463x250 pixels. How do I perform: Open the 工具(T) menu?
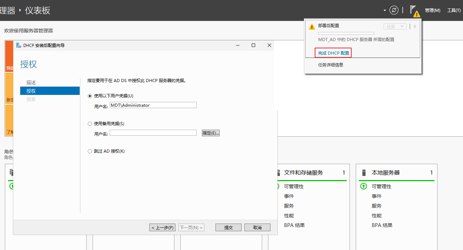pos(453,10)
